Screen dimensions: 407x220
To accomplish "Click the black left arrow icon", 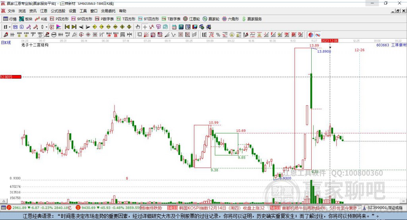I will click(81, 27).
